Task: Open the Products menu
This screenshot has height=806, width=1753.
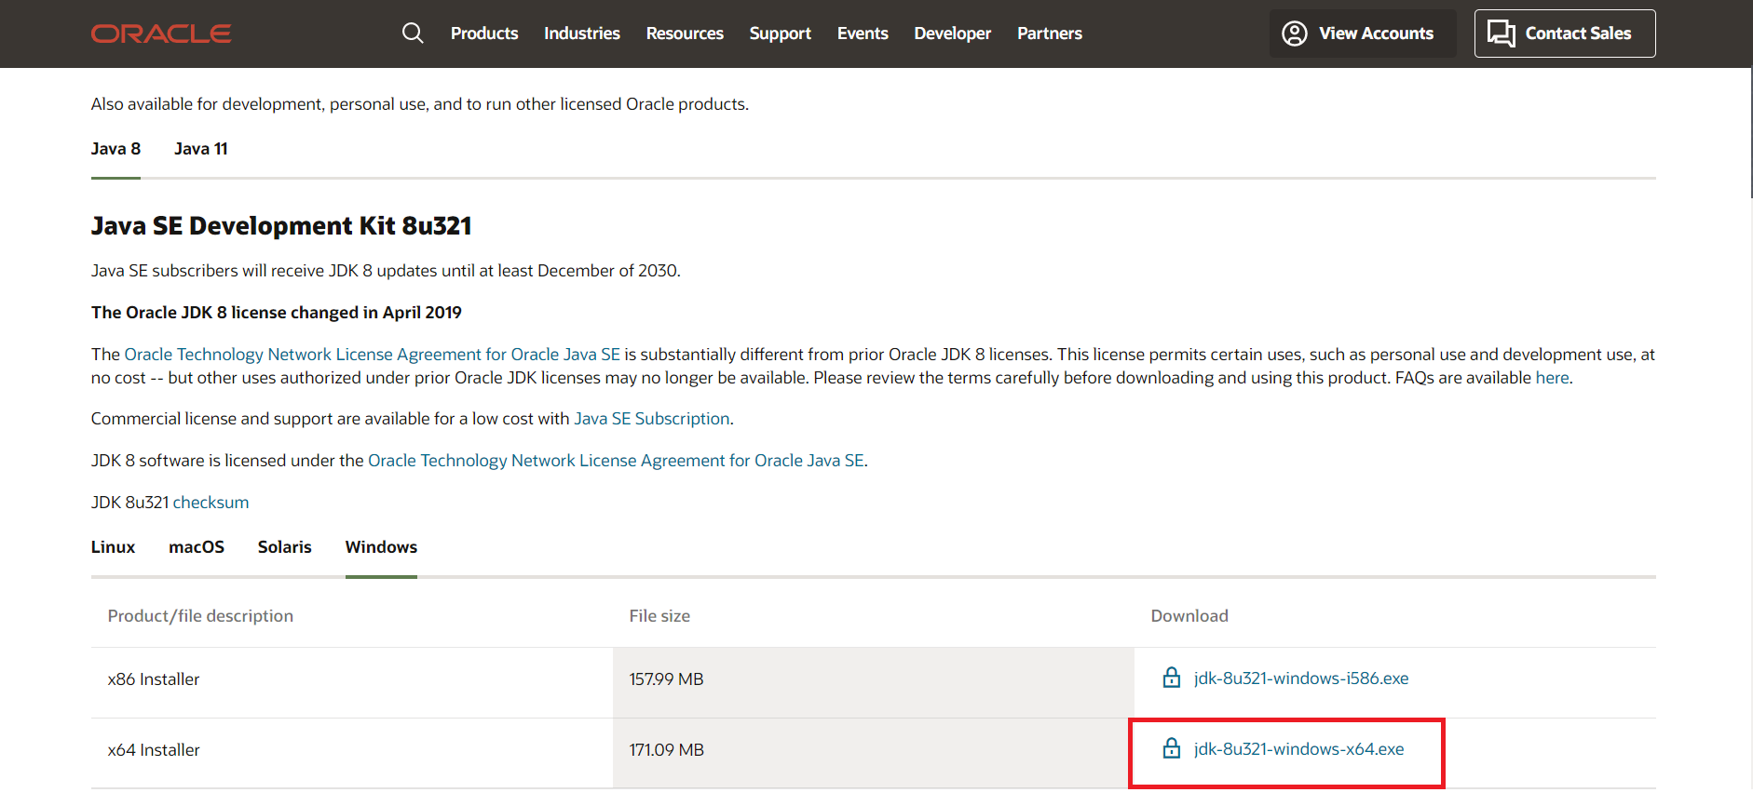Action: 484,34
